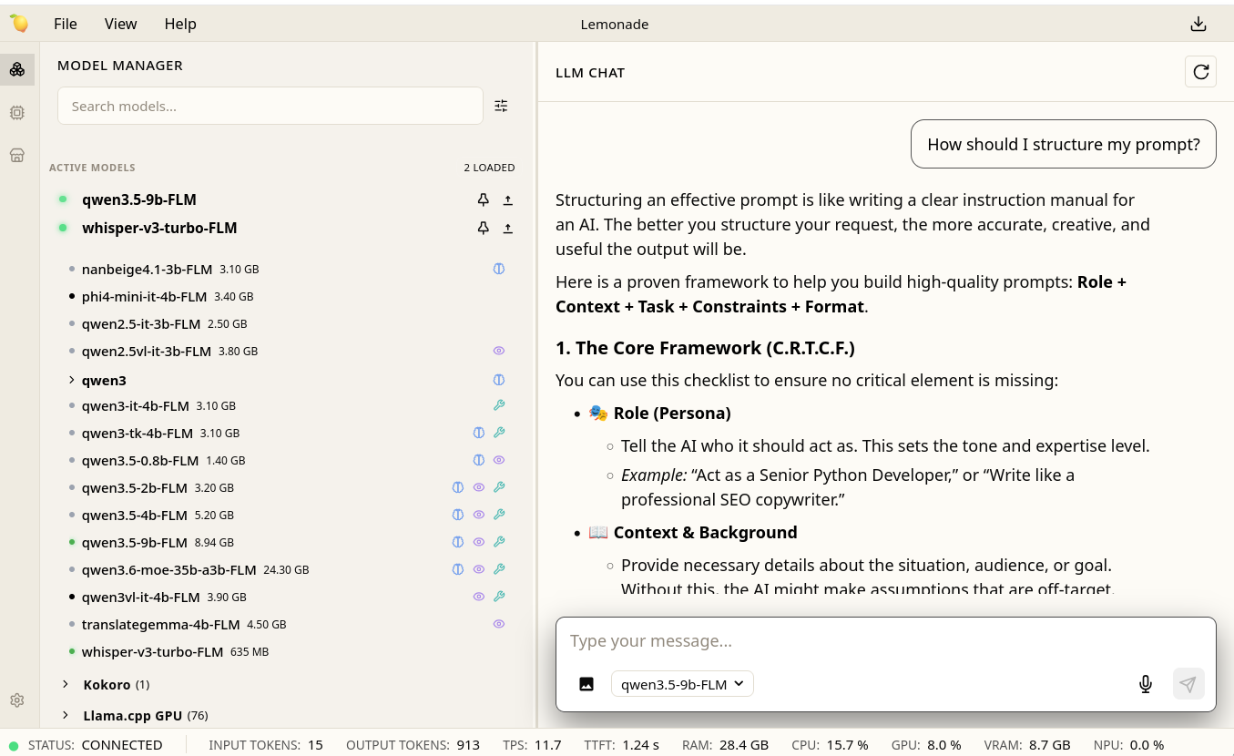The image size is (1234, 756).
Task: Click the send message arrow button
Action: tap(1188, 684)
